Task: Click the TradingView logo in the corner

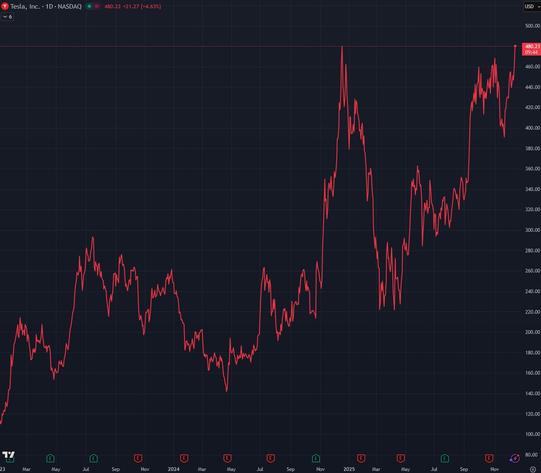Action: 9,455
